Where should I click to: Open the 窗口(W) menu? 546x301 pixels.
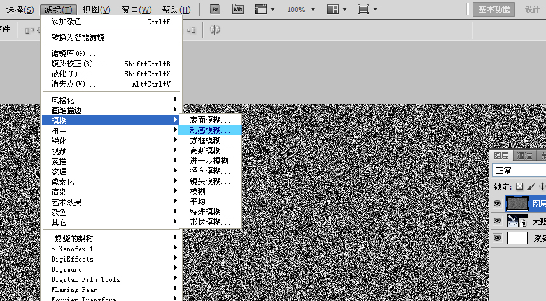point(136,10)
